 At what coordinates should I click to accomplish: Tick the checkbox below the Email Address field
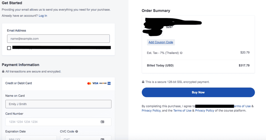[9, 48]
